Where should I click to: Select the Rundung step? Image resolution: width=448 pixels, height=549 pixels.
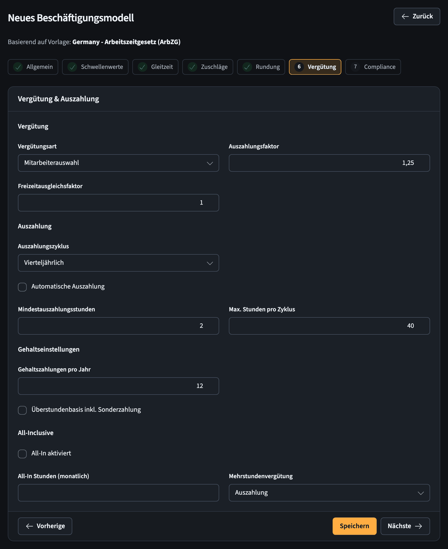[x=261, y=67]
